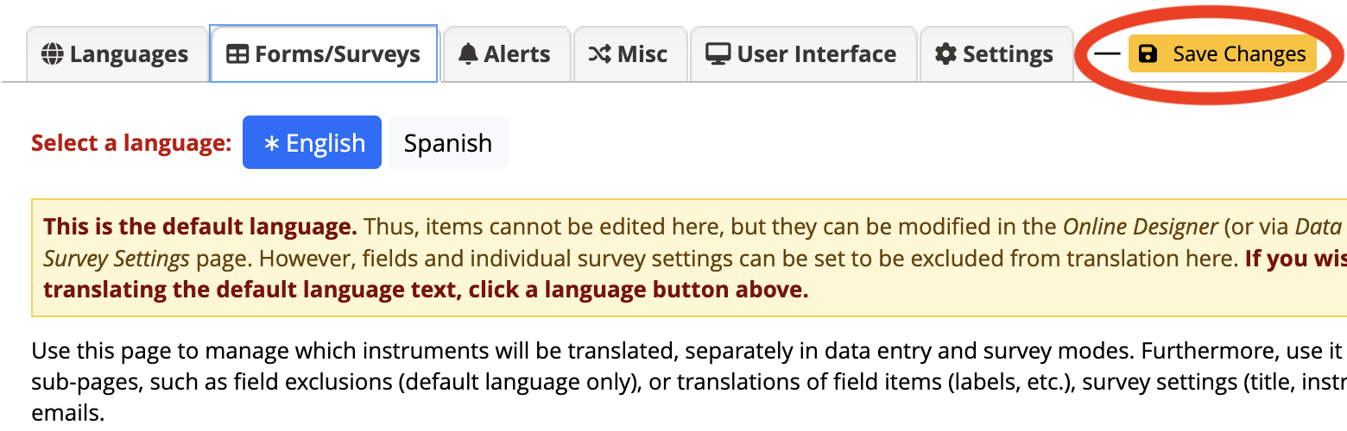Select the User Interface tab
Image resolution: width=1347 pixels, height=431 pixels.
(802, 54)
